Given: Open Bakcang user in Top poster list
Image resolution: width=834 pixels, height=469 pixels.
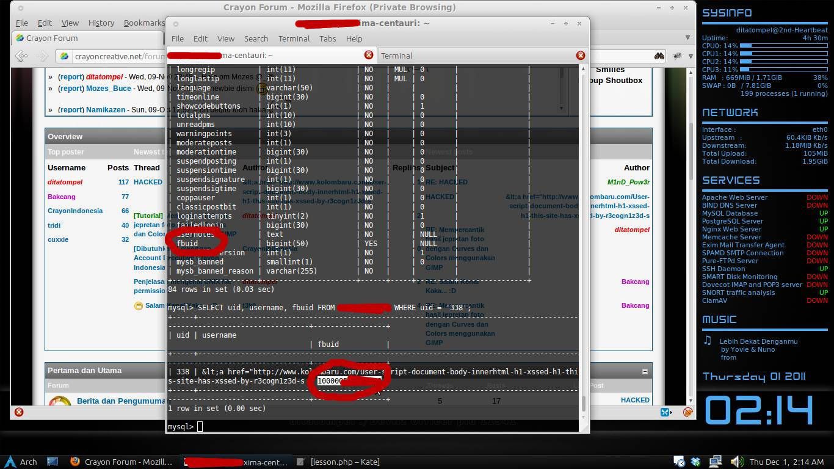Looking at the screenshot, I should pyautogui.click(x=62, y=197).
